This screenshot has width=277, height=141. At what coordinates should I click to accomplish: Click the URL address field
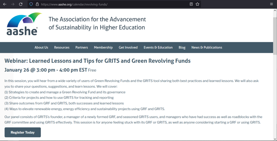(114, 4)
